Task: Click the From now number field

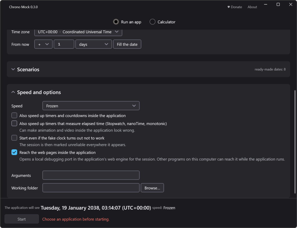Action: coord(64,44)
